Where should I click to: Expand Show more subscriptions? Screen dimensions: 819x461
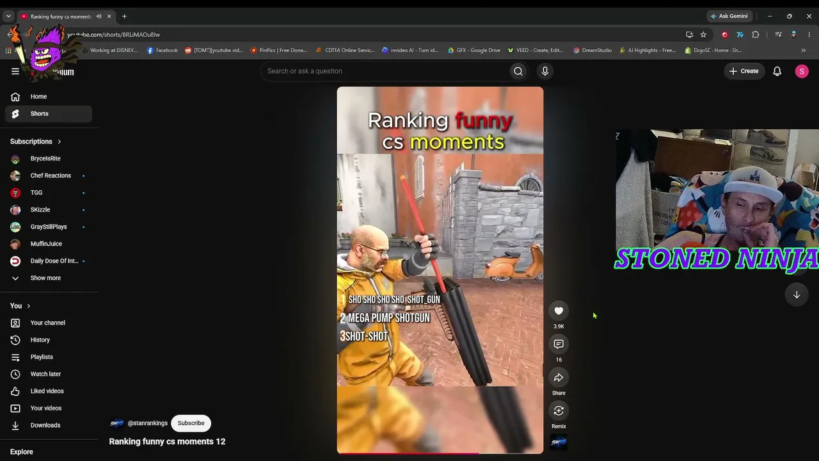click(x=49, y=278)
